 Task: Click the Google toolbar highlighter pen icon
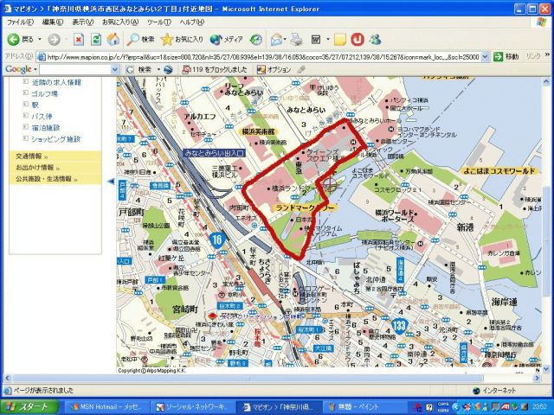301,69
